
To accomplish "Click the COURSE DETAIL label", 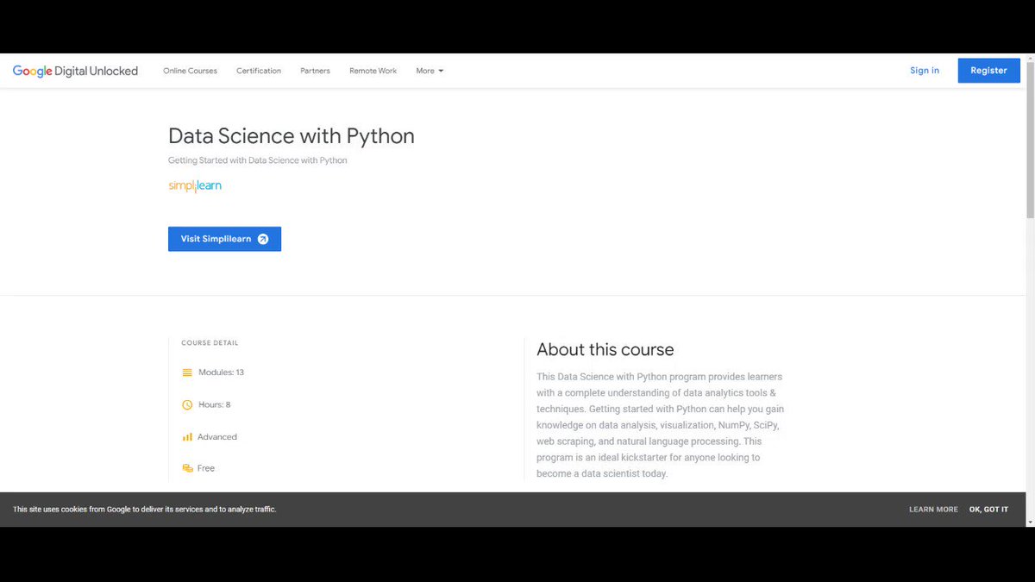I will click(210, 343).
